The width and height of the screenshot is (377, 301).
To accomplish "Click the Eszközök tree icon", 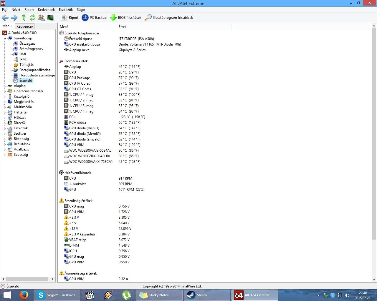I will click(10, 128).
